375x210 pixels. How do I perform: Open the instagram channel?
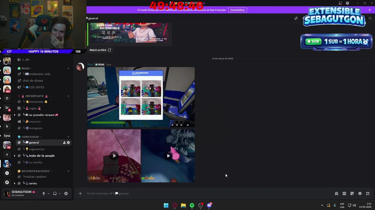tap(43, 128)
